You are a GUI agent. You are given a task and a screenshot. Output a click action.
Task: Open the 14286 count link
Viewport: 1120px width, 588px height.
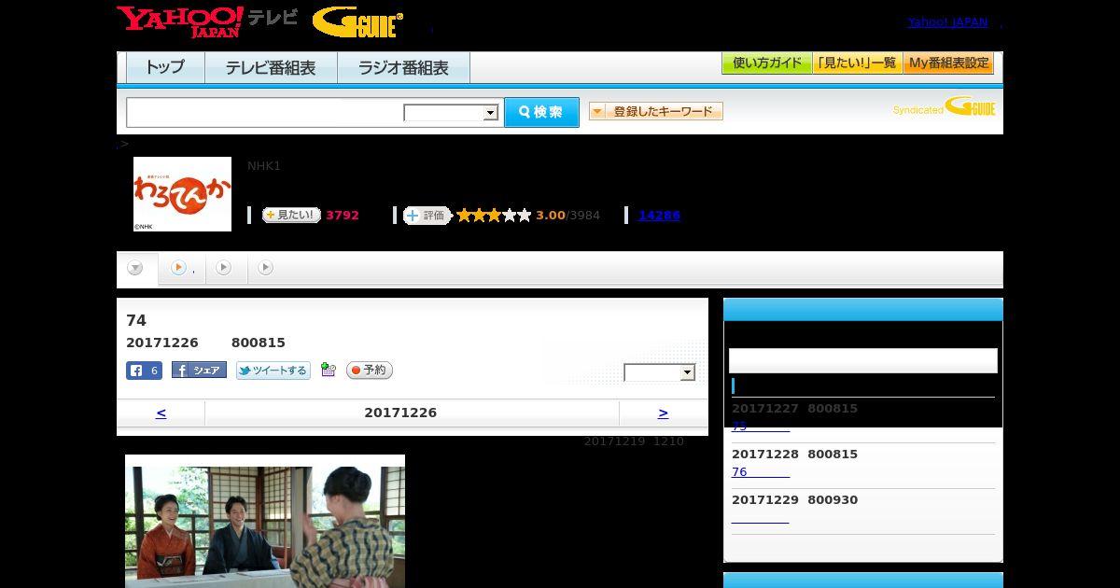coord(659,216)
